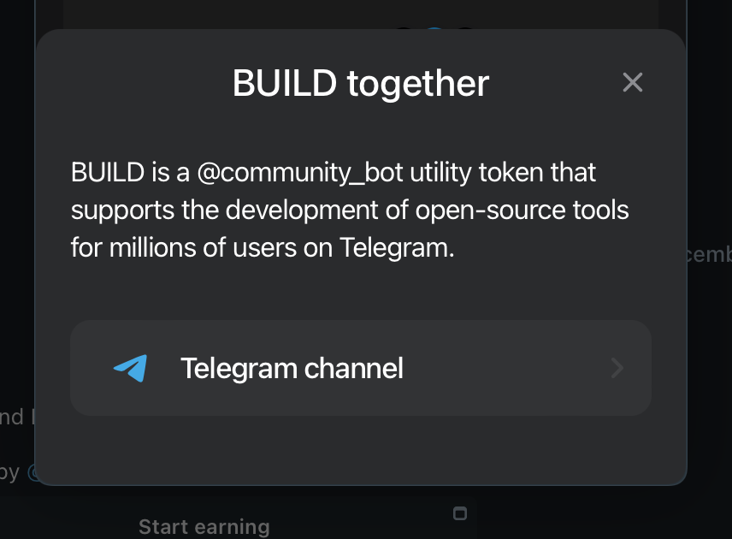This screenshot has width=732, height=539.
Task: Click the word Telegram ending the description
Action: 397,249
